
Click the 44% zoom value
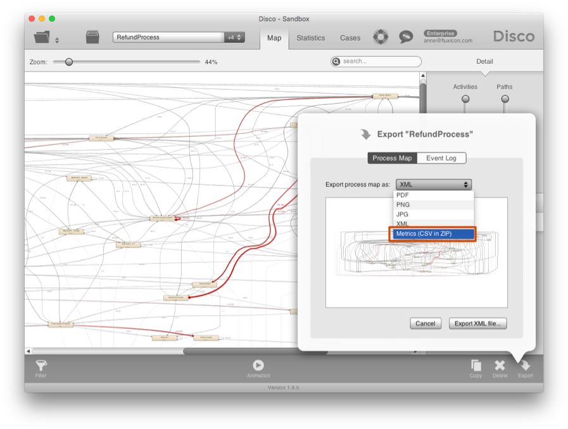[211, 62]
